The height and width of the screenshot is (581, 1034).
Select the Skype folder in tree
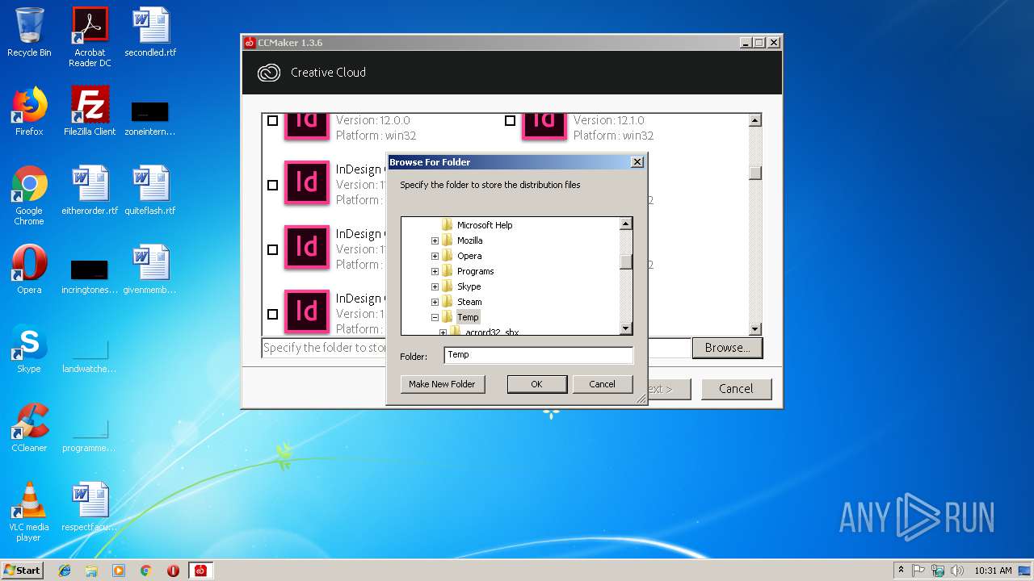469,286
